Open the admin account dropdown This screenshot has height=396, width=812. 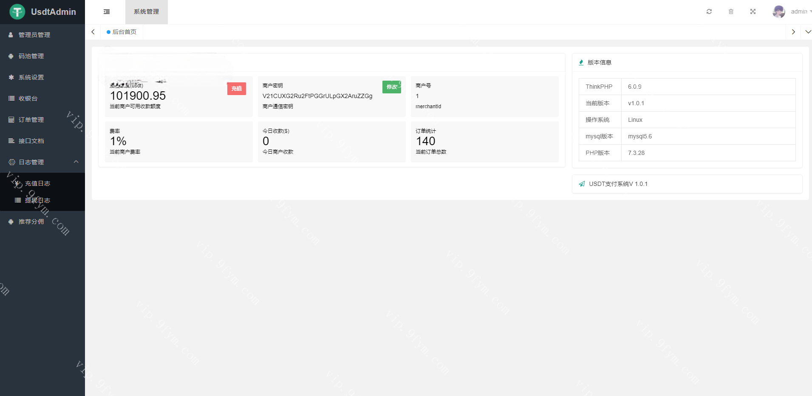(x=801, y=12)
